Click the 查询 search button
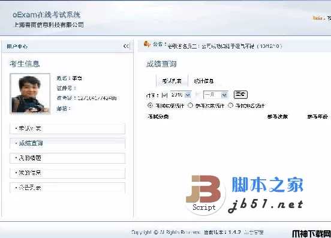 coord(240,95)
